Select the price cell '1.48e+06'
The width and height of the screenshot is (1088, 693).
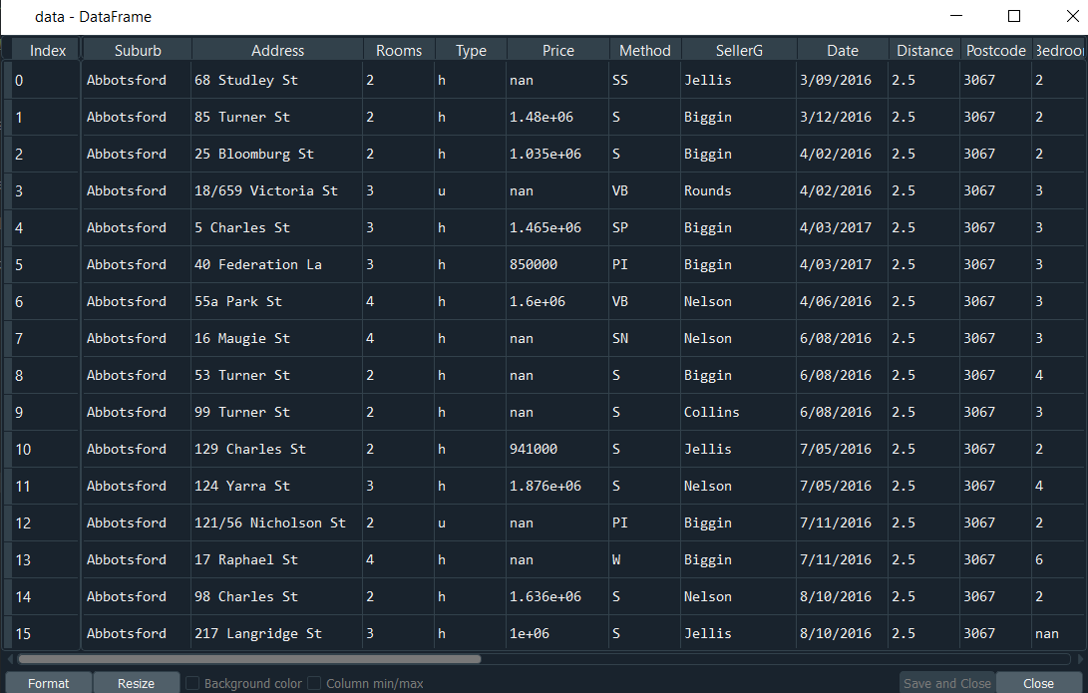point(557,117)
